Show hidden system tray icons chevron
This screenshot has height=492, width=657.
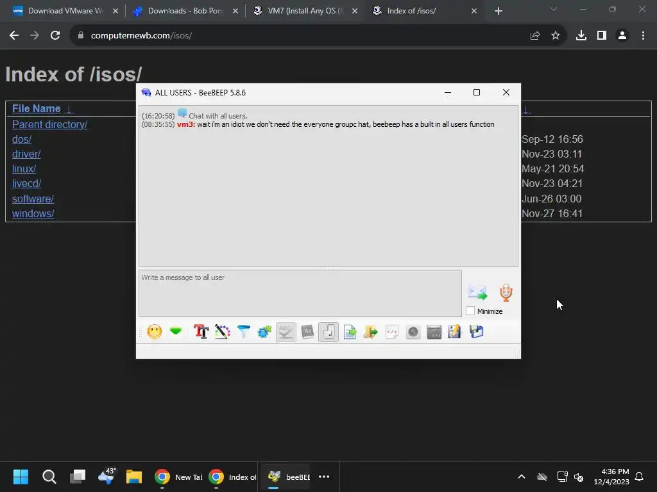point(522,477)
